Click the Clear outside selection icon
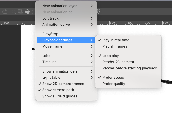Screen dimensions: 172x113 [20, 12]
